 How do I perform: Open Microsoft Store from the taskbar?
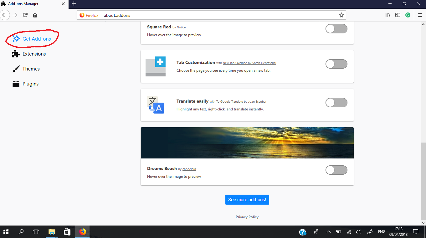pyautogui.click(x=67, y=232)
